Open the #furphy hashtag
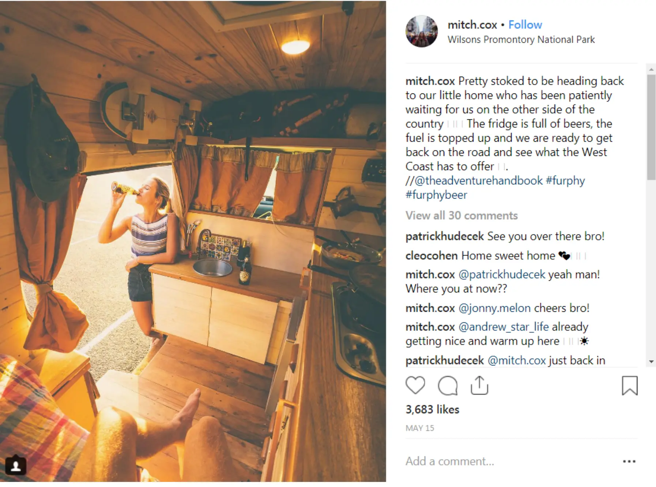656x487 pixels. point(565,180)
